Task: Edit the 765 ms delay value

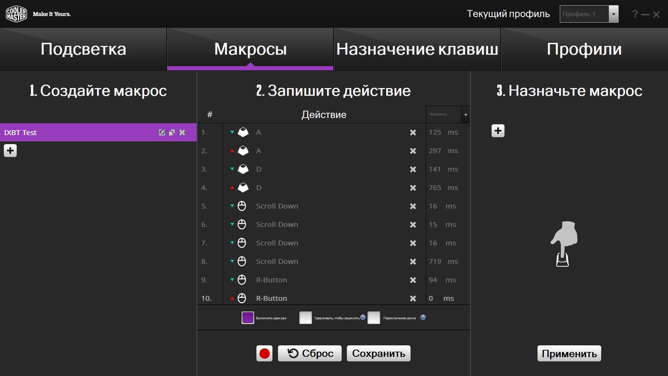Action: [435, 188]
